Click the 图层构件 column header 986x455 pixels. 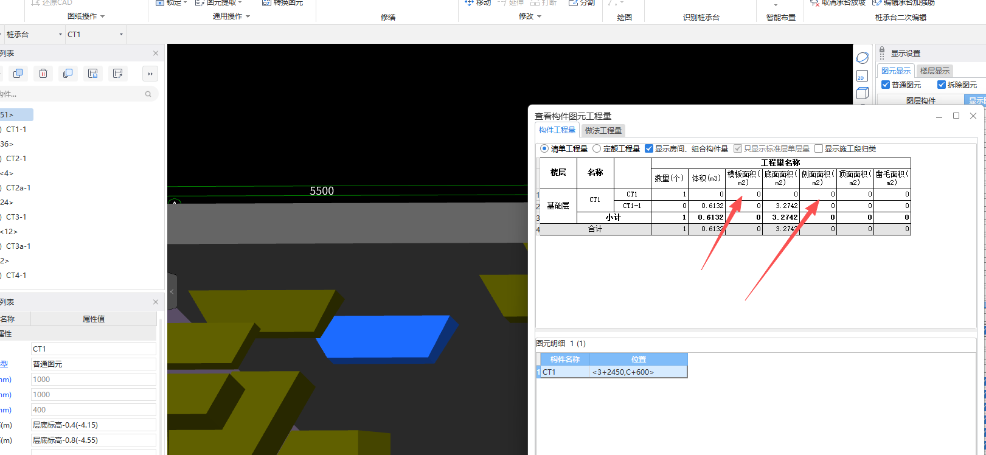click(921, 100)
